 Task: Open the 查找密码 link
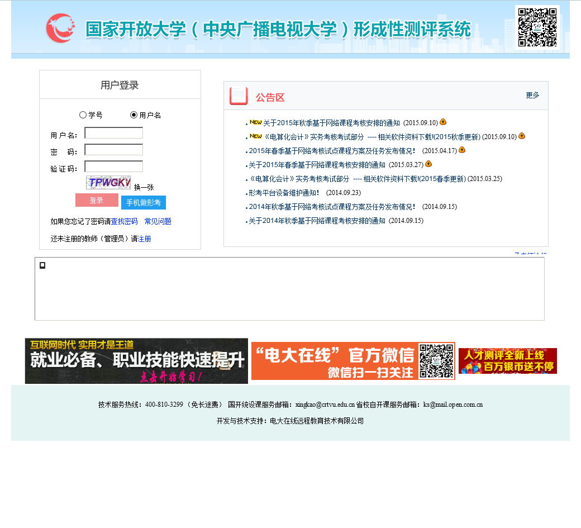[125, 222]
